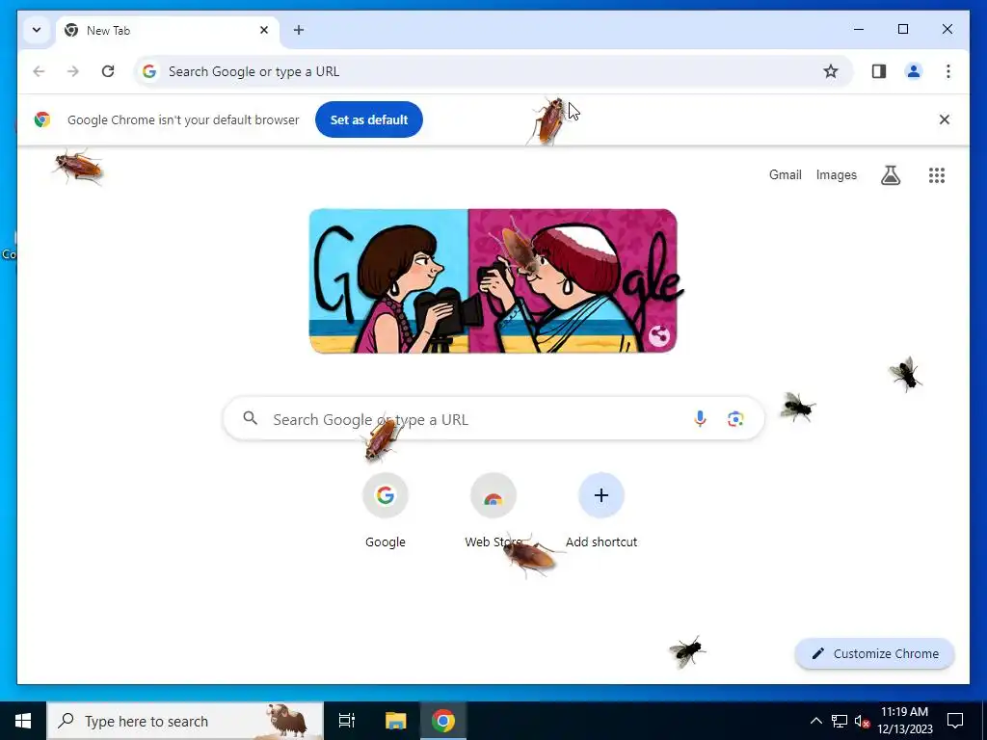
Task: Open the Chrome profile avatar menu
Action: pos(914,71)
